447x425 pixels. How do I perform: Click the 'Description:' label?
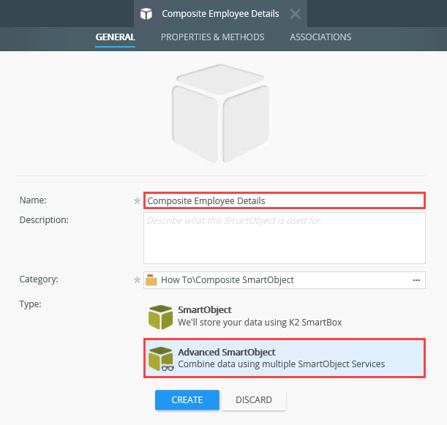coord(44,220)
